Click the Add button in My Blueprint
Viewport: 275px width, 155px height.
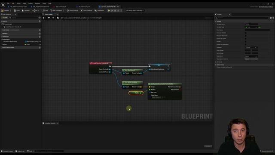tap(5, 18)
